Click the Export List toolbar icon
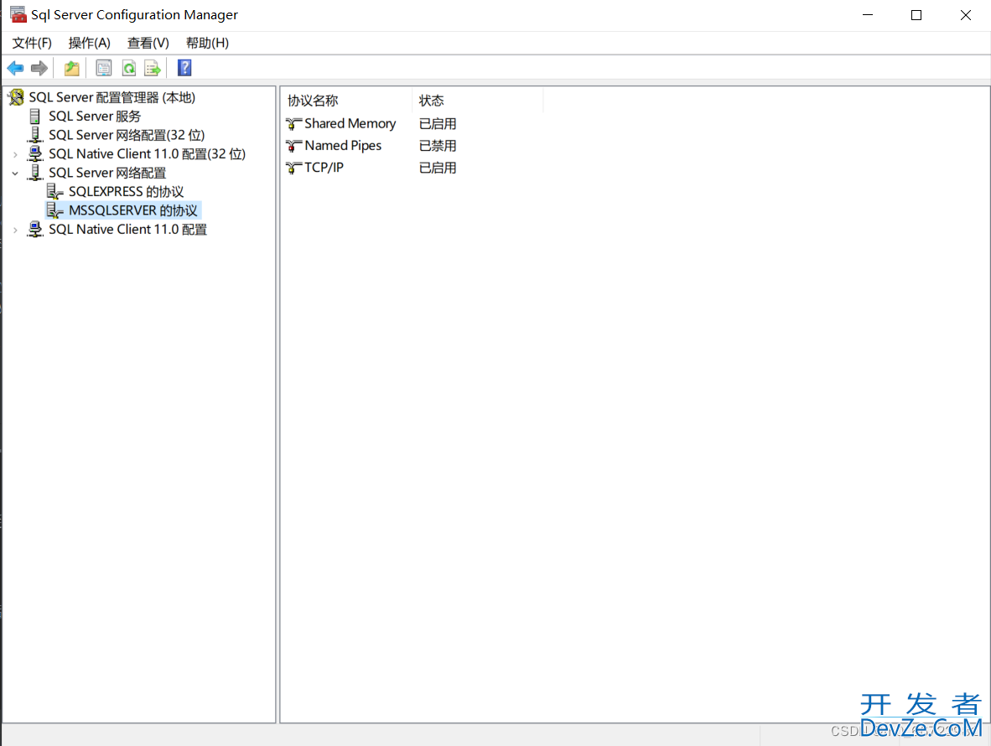Viewport: 991px width, 746px height. [153, 68]
